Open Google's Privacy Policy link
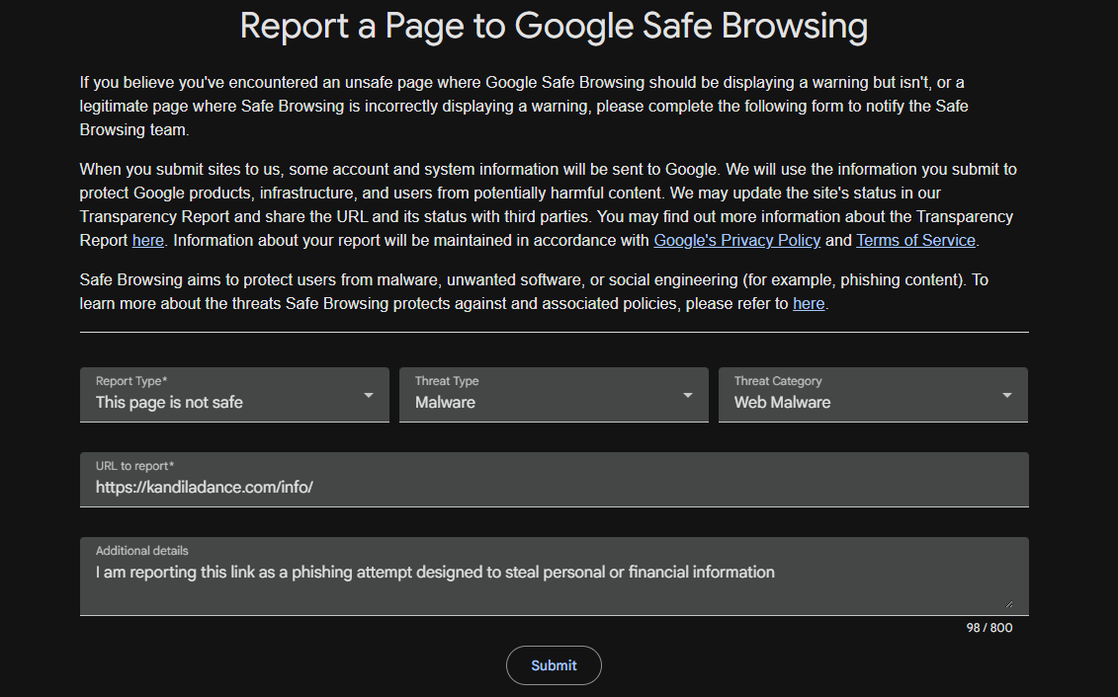Screen dimensions: 1118x697 (737, 241)
